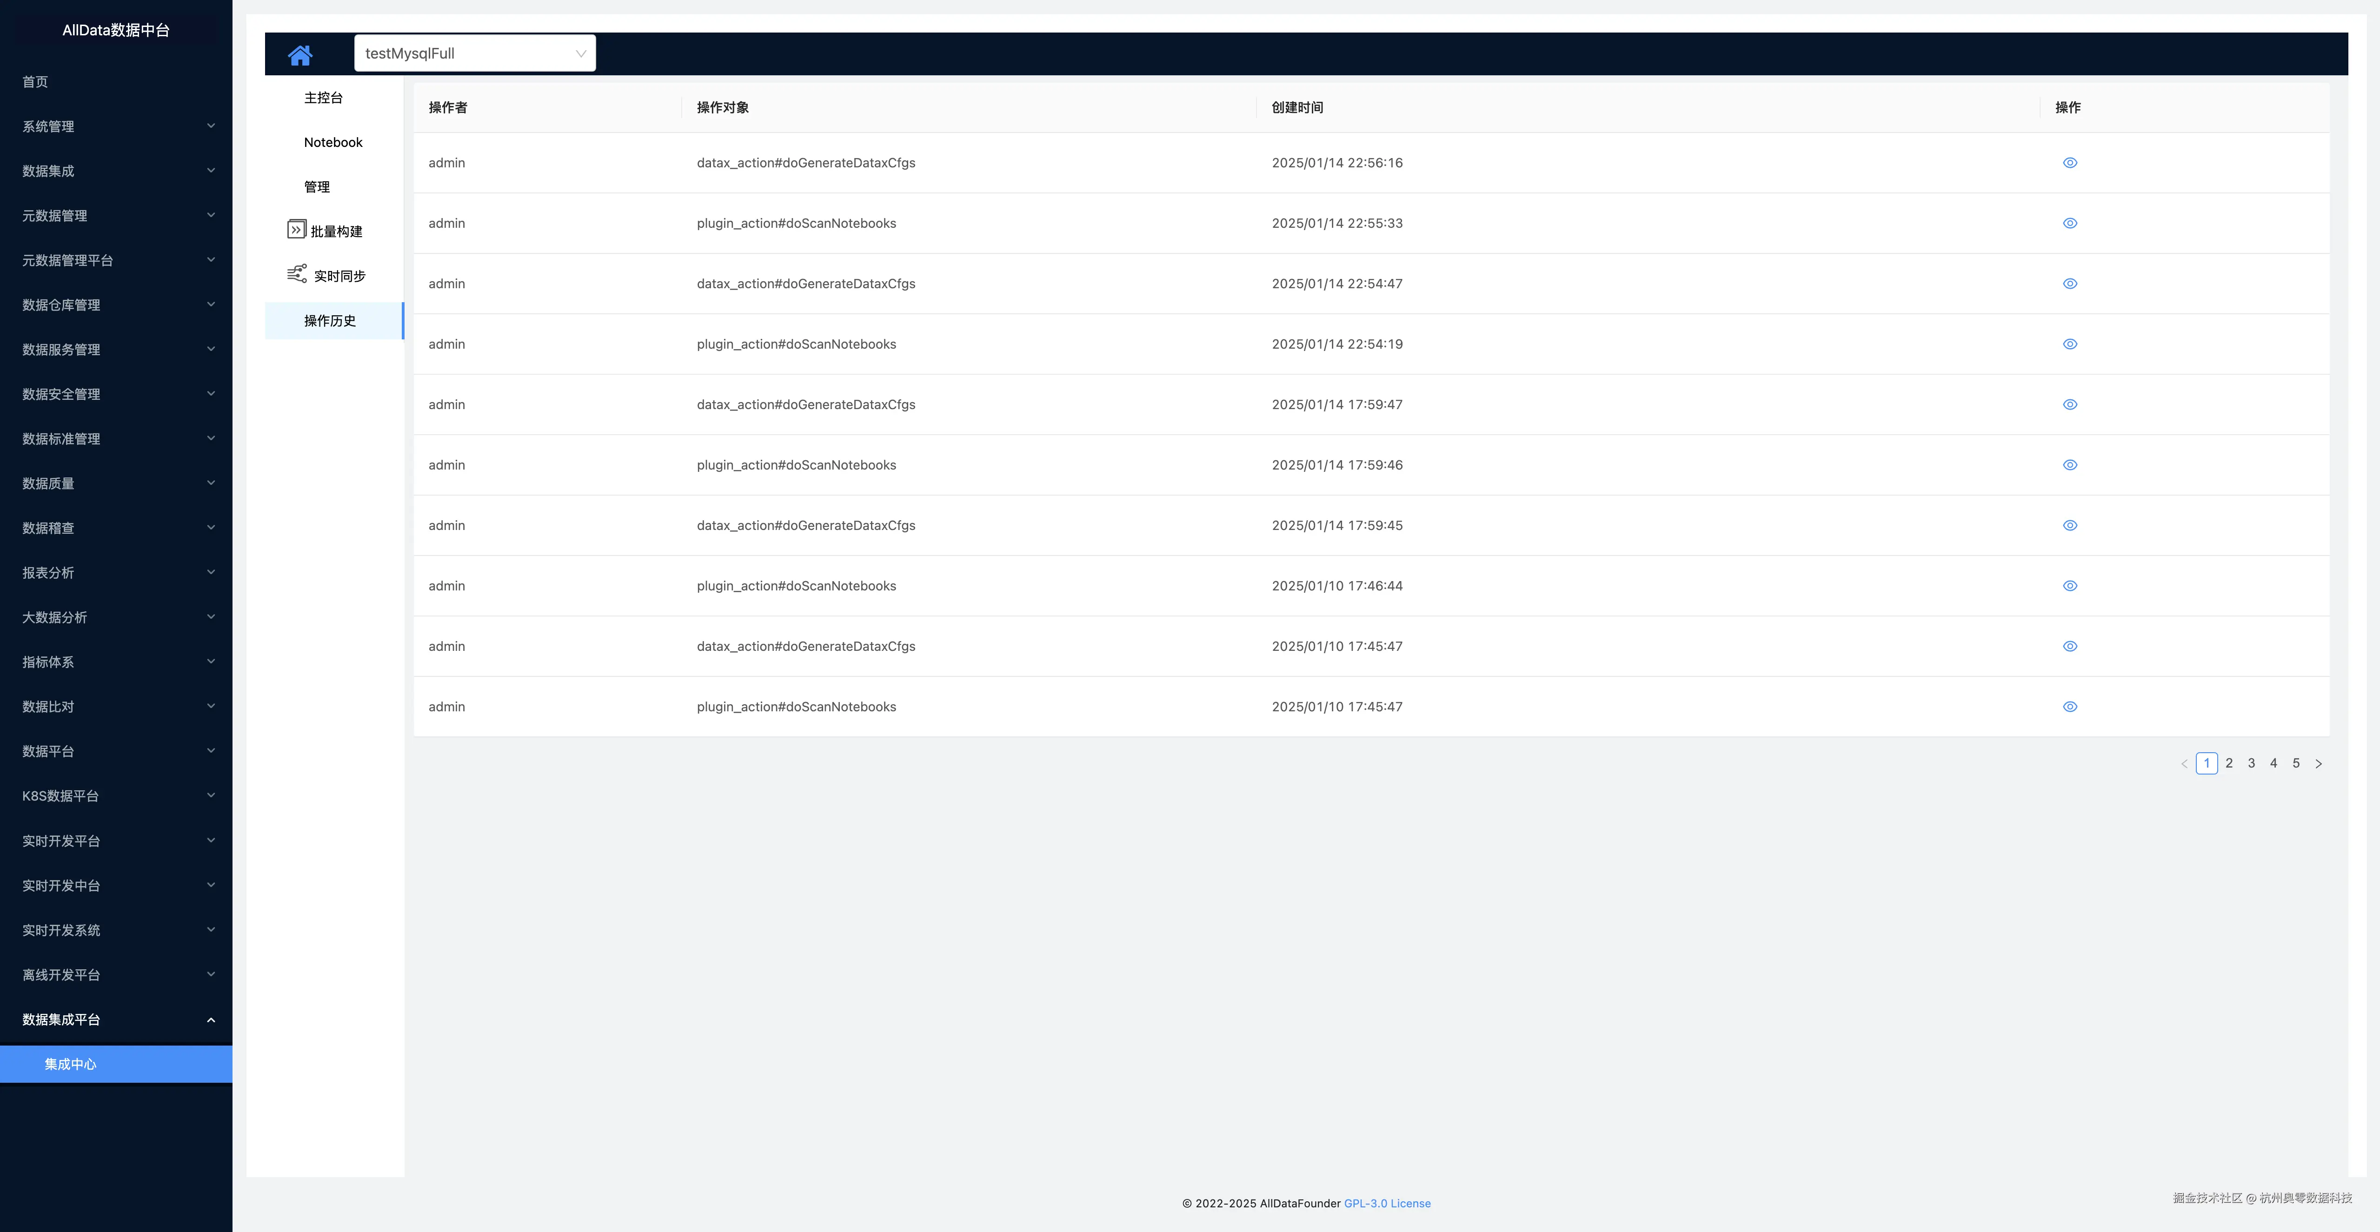Open the testMysqlFull pipeline dropdown
This screenshot has width=2380, height=1232.
pyautogui.click(x=475, y=53)
